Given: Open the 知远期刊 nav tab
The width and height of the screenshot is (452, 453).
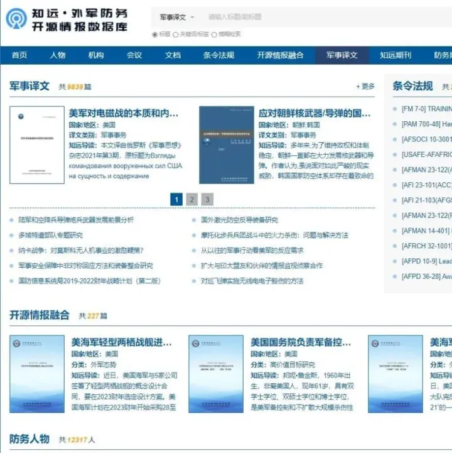Looking at the screenshot, I should point(395,55).
